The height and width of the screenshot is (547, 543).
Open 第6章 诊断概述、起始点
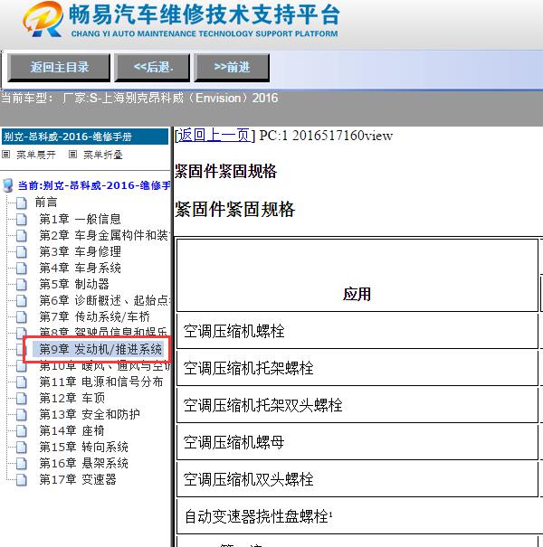click(104, 300)
